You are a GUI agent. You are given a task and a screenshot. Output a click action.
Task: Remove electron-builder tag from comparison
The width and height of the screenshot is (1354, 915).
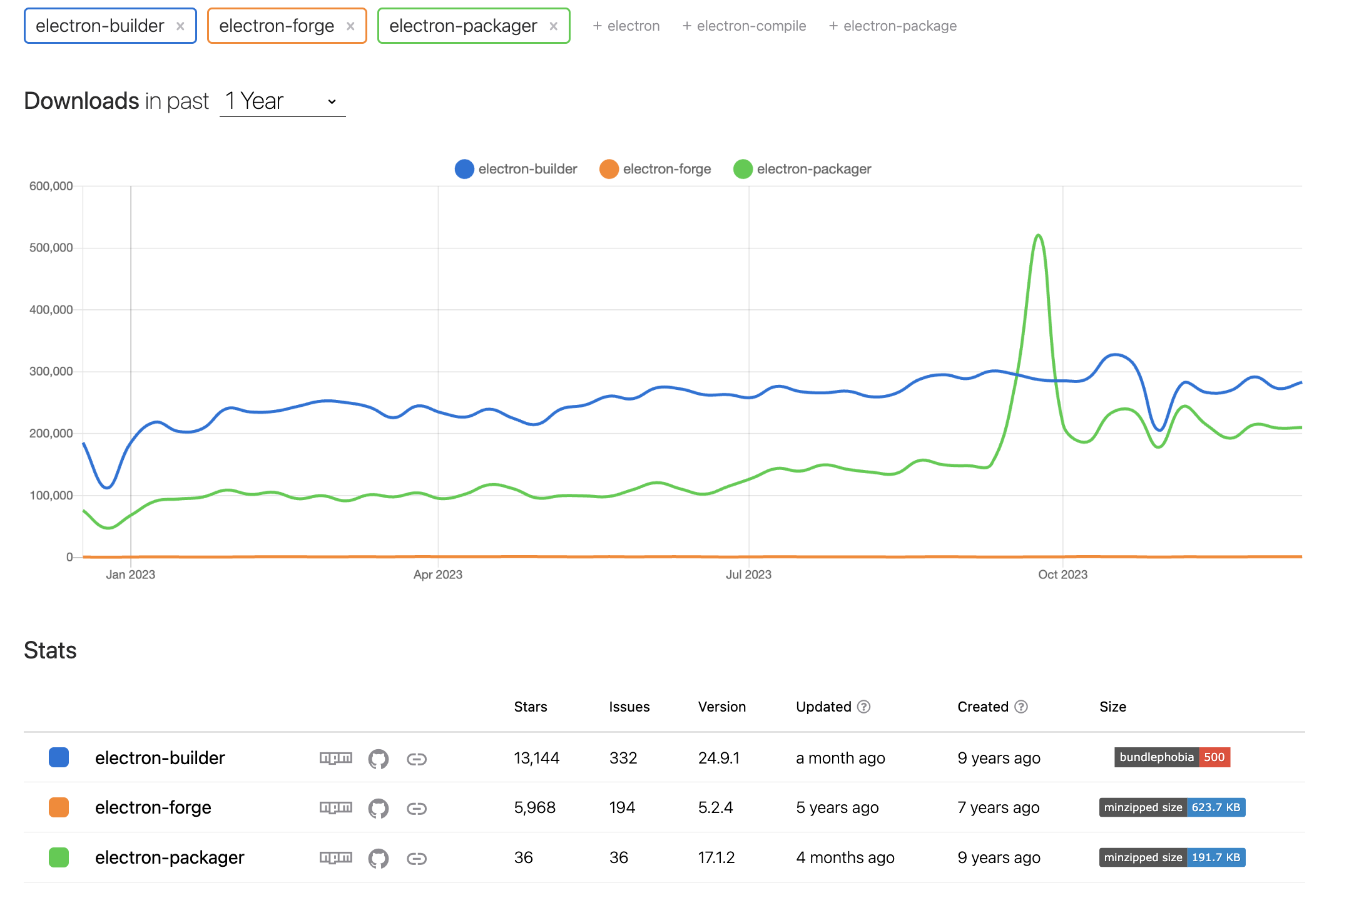click(x=180, y=26)
